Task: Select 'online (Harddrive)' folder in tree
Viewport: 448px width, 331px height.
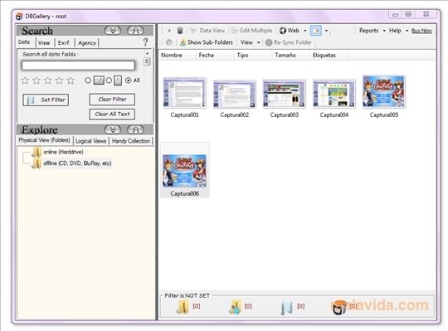Action: 63,152
